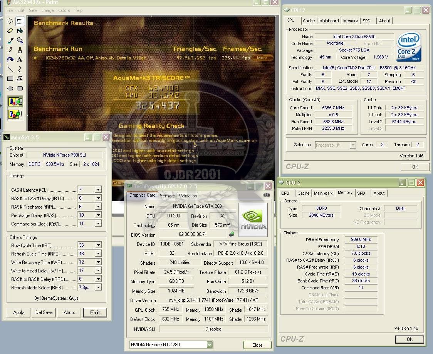Screen dimensions: 433x354
Task: Expand the Refresh Cycle Time (tRFC) dropdown
Action: (98, 254)
